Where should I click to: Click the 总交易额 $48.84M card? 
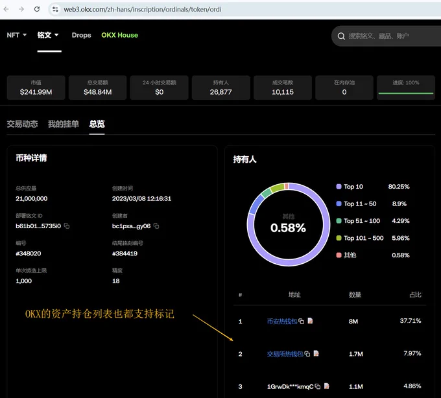coord(97,88)
